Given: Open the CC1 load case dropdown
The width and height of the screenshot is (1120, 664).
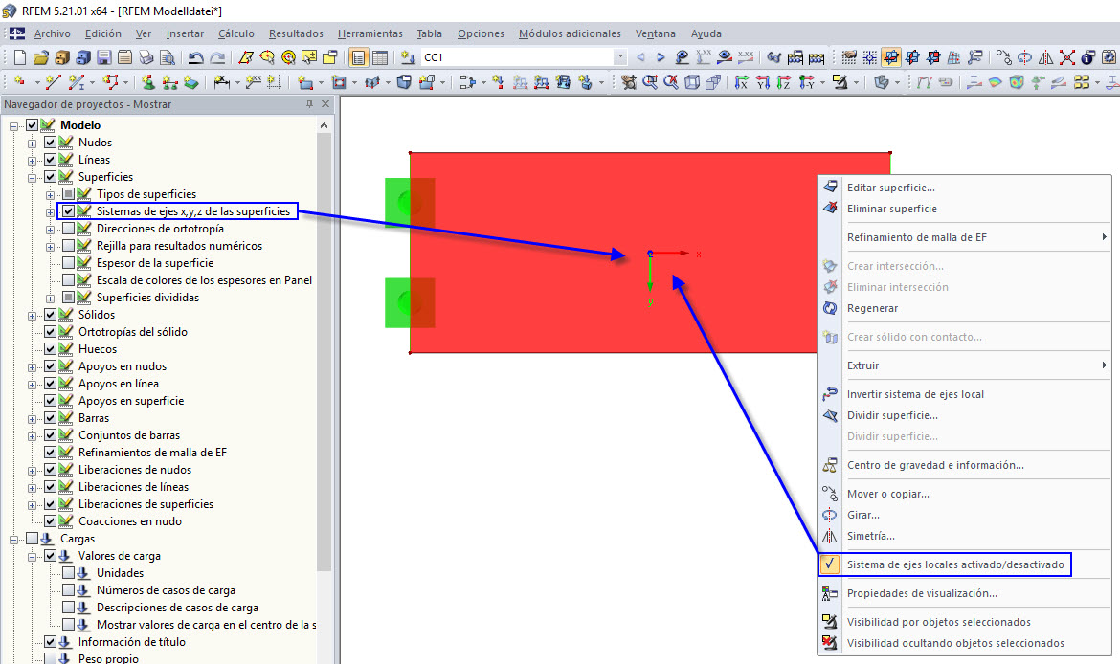Looking at the screenshot, I should [x=620, y=57].
